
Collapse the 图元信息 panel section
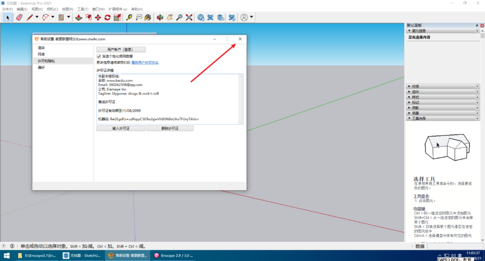[418, 31]
